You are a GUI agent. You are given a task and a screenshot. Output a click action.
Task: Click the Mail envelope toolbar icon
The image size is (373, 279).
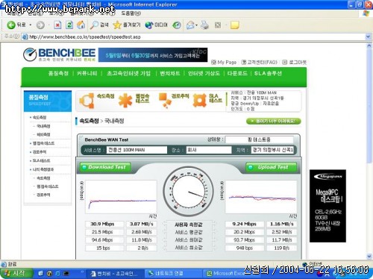click(190, 25)
